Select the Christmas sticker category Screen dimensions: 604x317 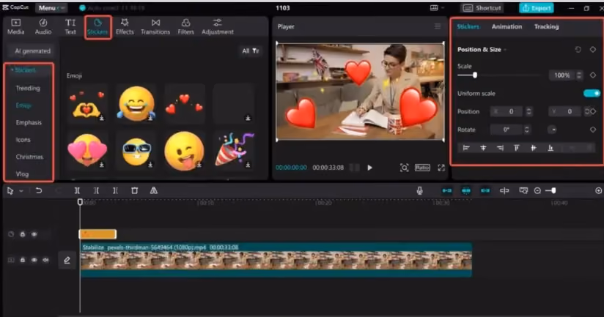tap(29, 157)
